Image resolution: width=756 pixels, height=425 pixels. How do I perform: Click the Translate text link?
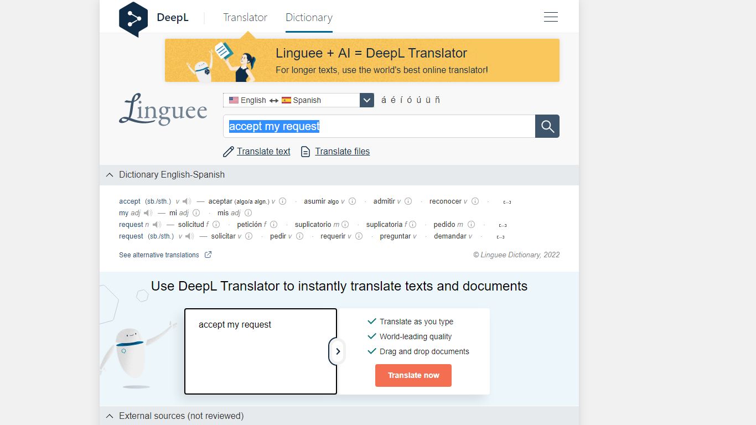263,152
